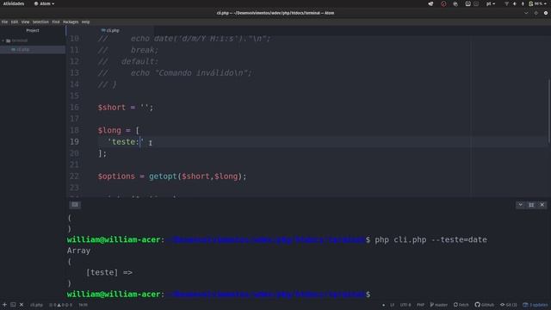Click the red circular tray icon
The height and width of the screenshot is (310, 551).
coord(443,3)
